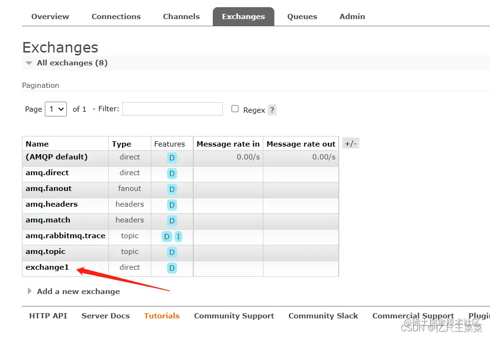Sort by Message rate out header
Screen dimensions: 490x337
(301, 144)
